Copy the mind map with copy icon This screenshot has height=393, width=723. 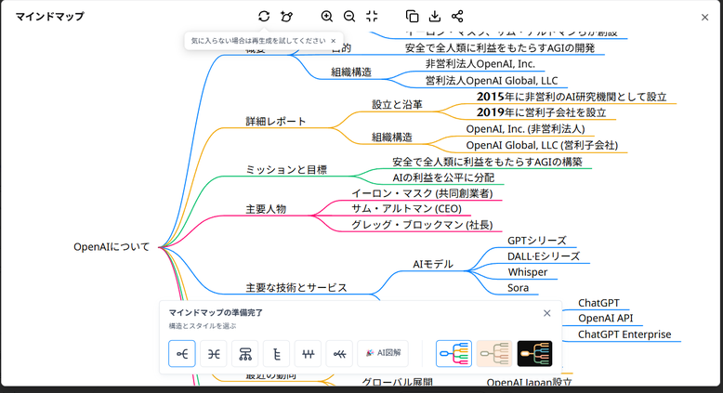412,17
